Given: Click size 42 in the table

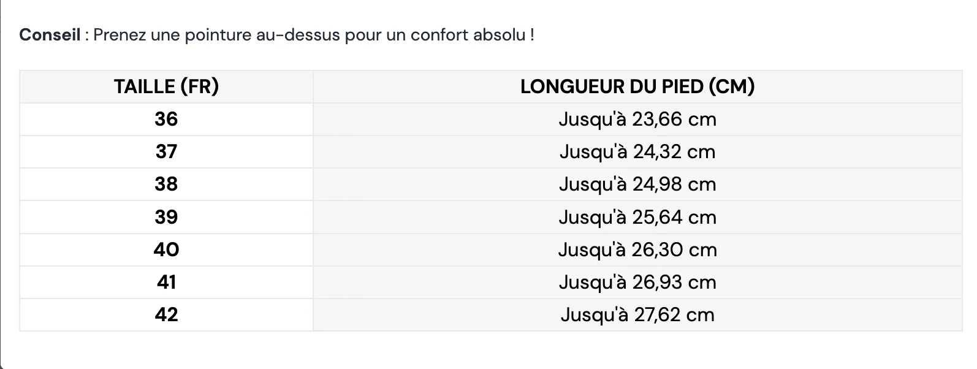Looking at the screenshot, I should pyautogui.click(x=166, y=314).
